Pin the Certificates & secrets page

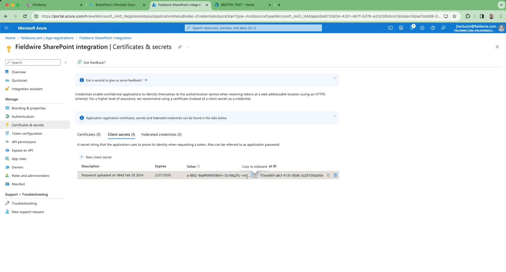(x=180, y=47)
